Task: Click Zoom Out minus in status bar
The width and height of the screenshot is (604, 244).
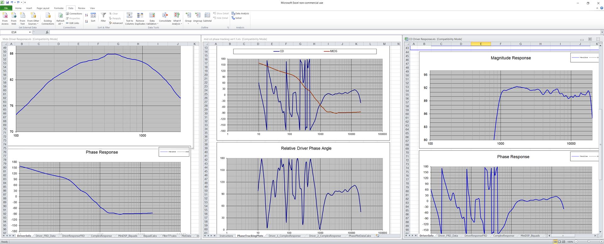Action: click(576, 242)
